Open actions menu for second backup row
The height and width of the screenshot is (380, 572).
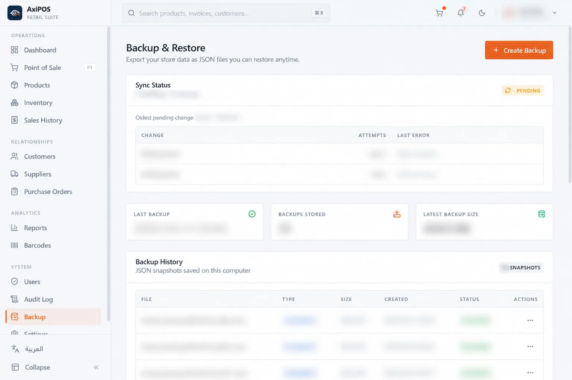point(530,347)
